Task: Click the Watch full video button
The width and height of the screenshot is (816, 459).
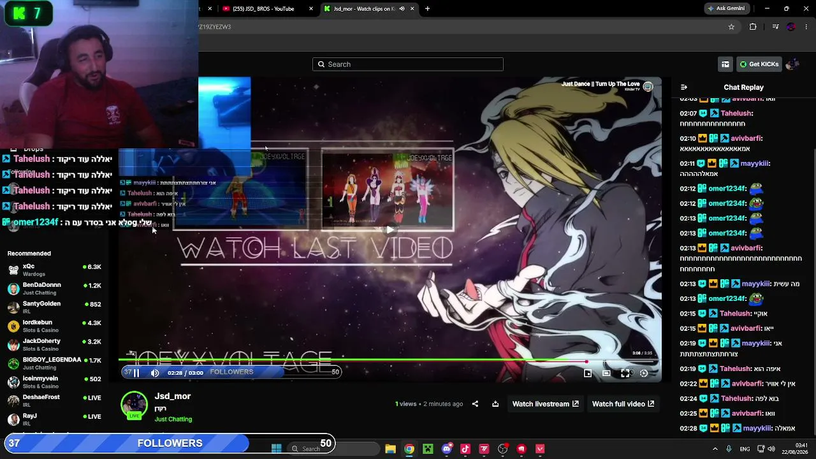Action: [x=623, y=404]
